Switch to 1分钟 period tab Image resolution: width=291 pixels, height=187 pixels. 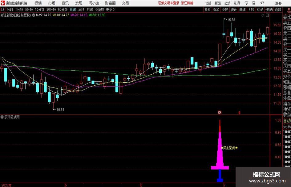click(x=19, y=10)
